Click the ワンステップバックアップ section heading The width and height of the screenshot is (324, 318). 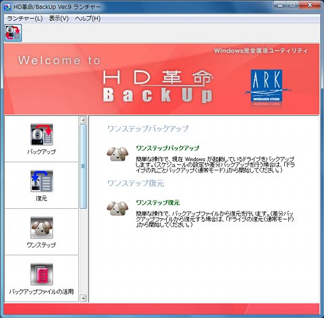coord(148,129)
